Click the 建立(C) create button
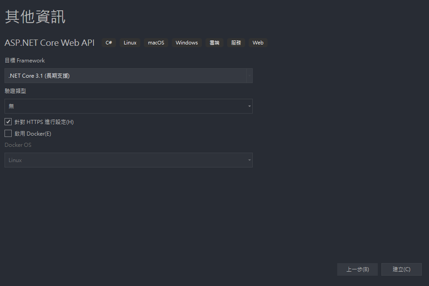 [x=402, y=269]
